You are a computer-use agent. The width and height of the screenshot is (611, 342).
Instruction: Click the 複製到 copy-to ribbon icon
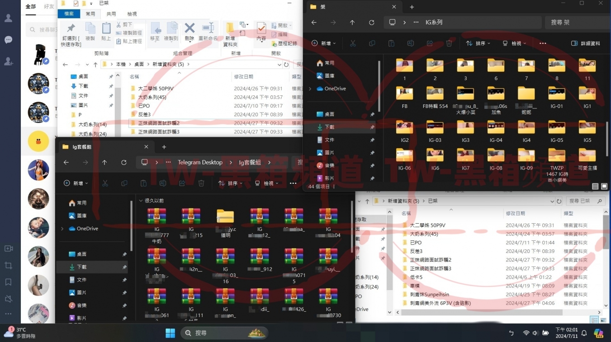pos(171,32)
